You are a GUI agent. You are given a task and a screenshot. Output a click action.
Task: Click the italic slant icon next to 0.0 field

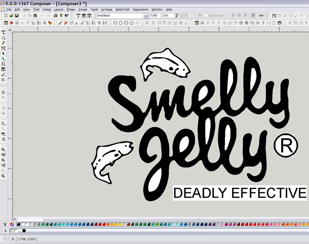pyautogui.click(x=177, y=15)
